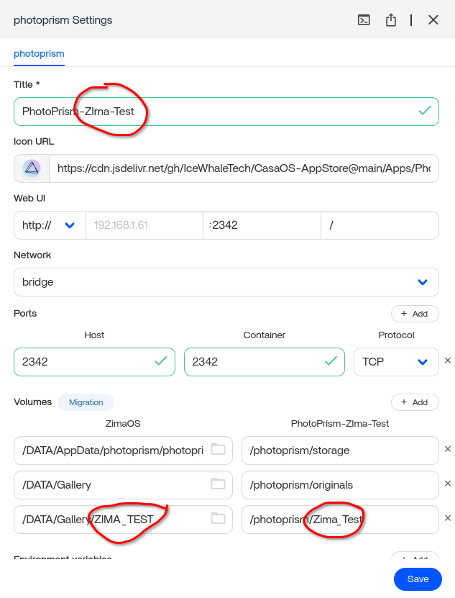Open the http:// protocol dropdown
455x598 pixels.
tap(49, 225)
